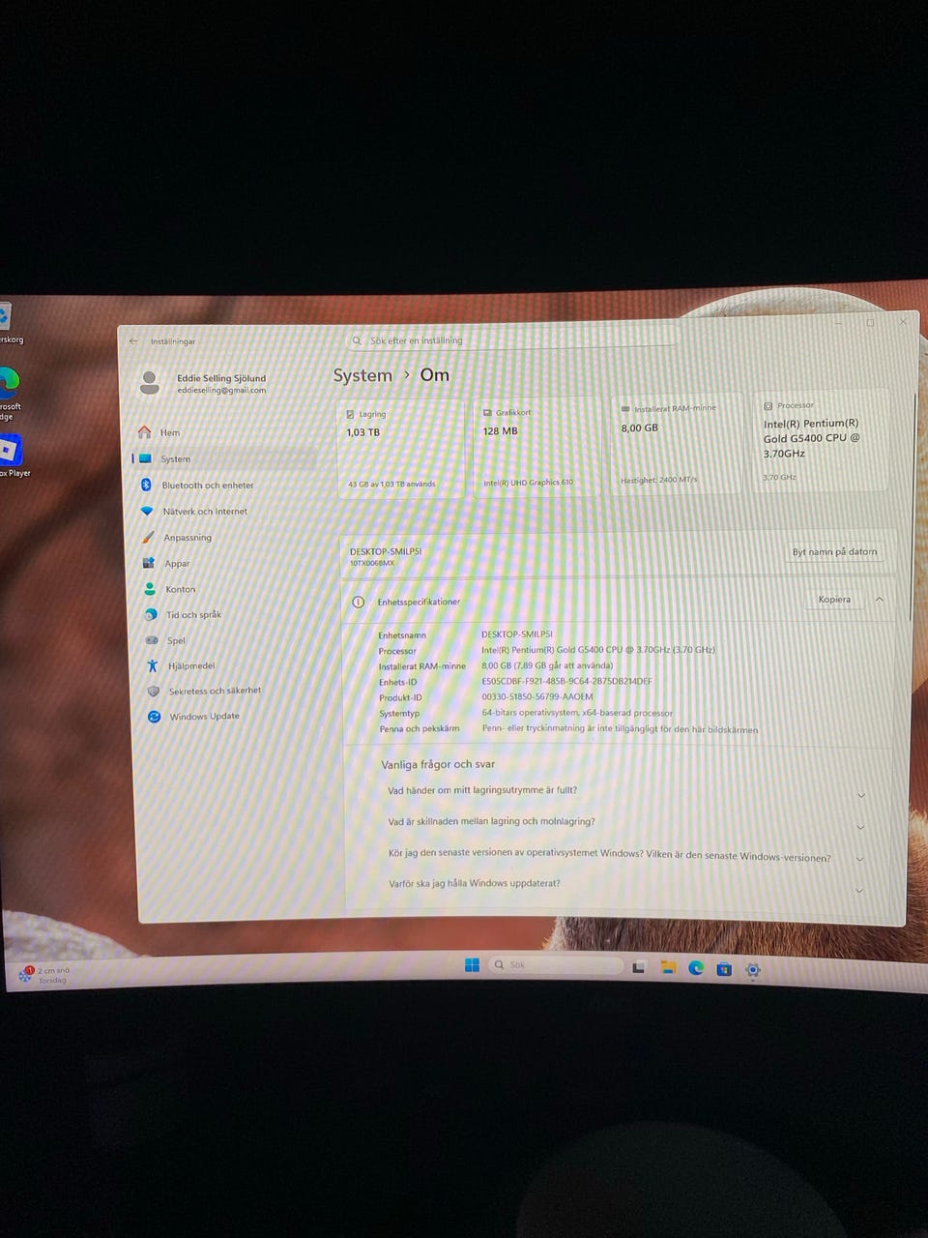Image resolution: width=928 pixels, height=1238 pixels.
Task: Click the Systemtyp 64-bitars value text
Action: [x=577, y=713]
